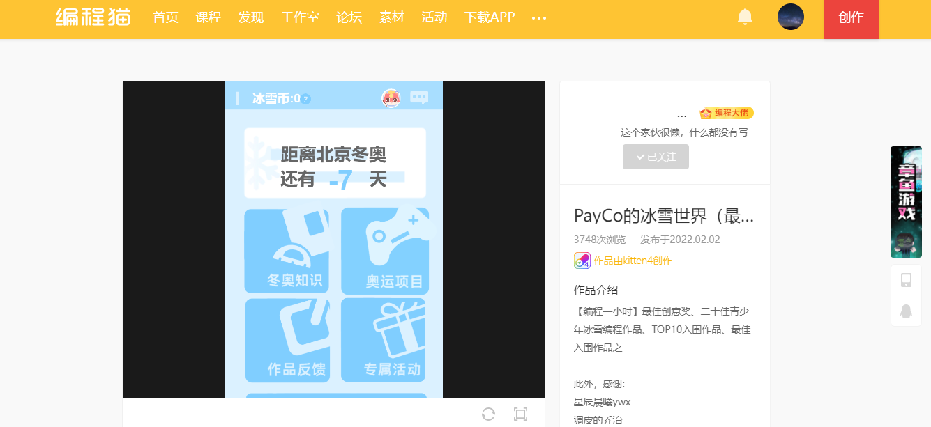
Task: Click the mobile phone sidebar icon
Action: point(906,280)
